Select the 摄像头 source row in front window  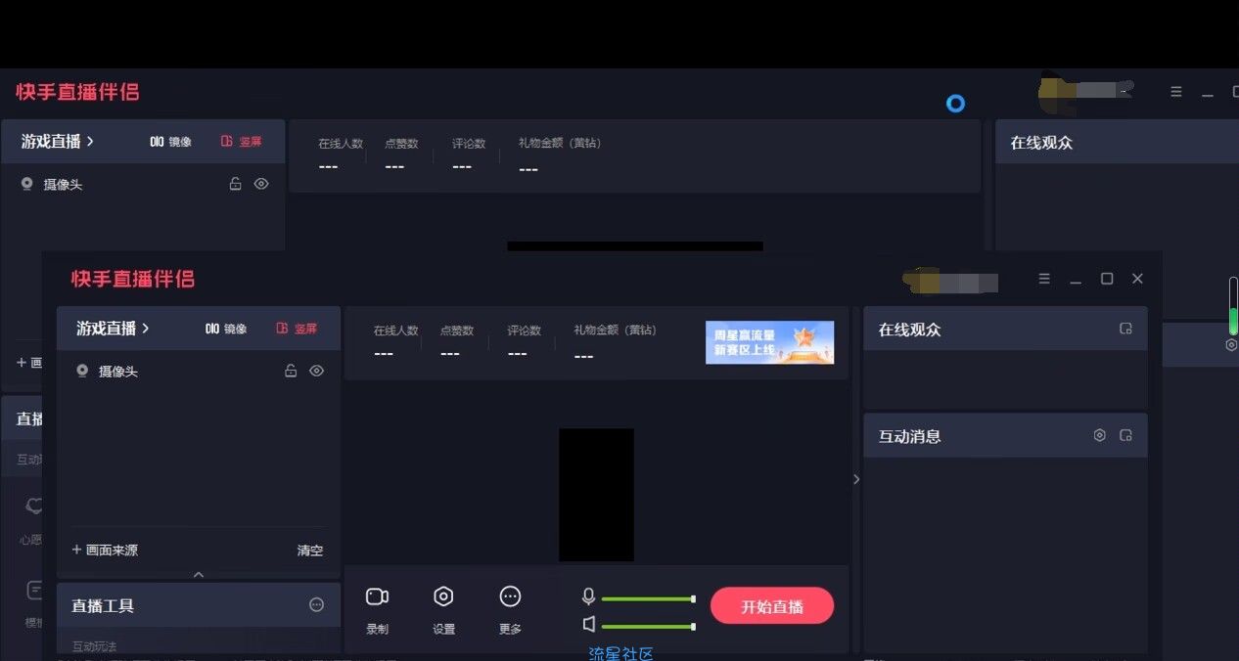pos(199,371)
